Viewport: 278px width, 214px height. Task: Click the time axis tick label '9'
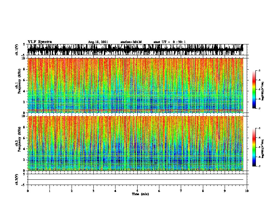click(x=225, y=191)
